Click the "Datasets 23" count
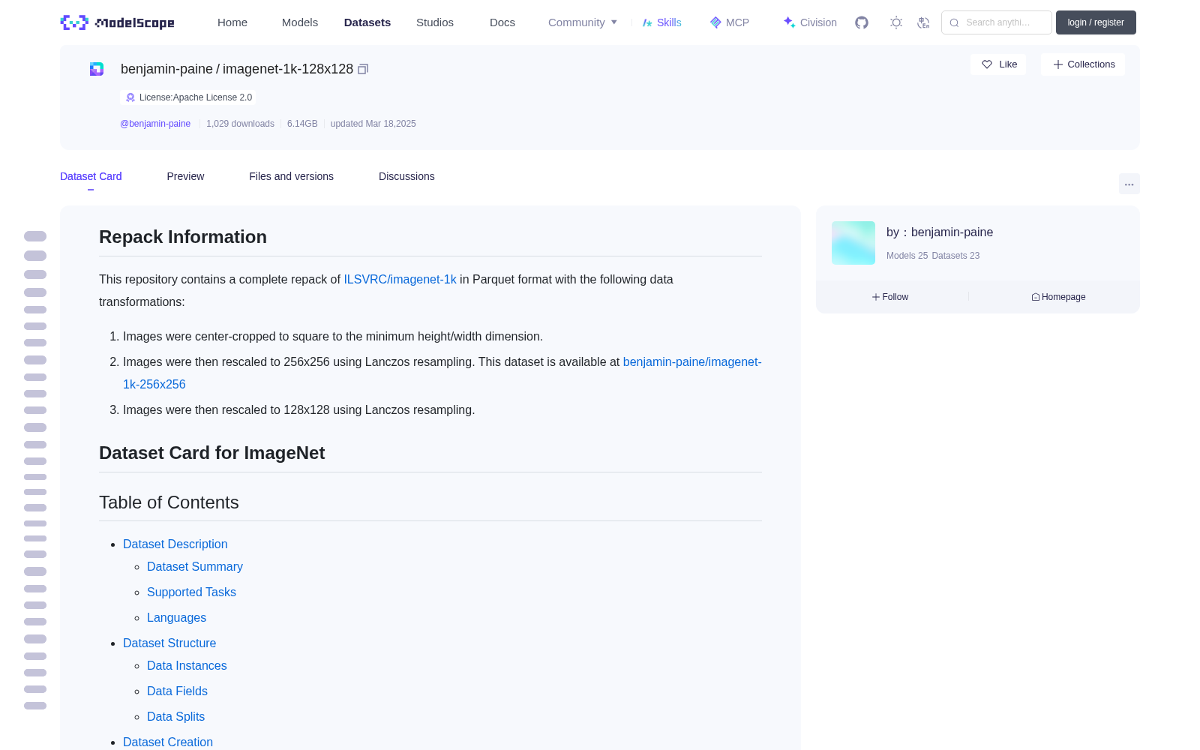The height and width of the screenshot is (750, 1200). click(x=955, y=256)
